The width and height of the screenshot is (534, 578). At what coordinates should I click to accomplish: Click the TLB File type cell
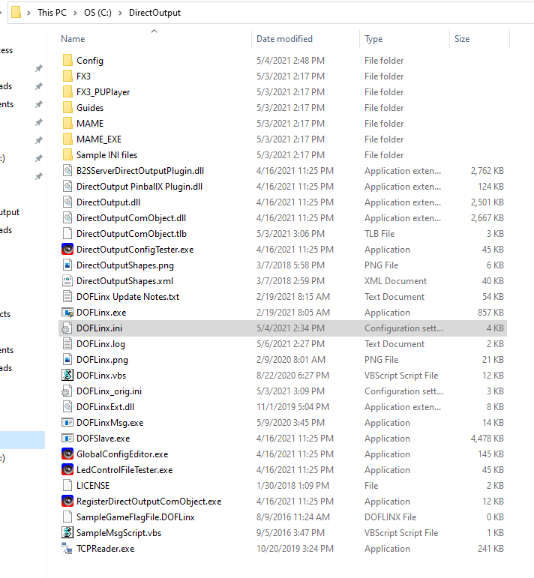379,234
